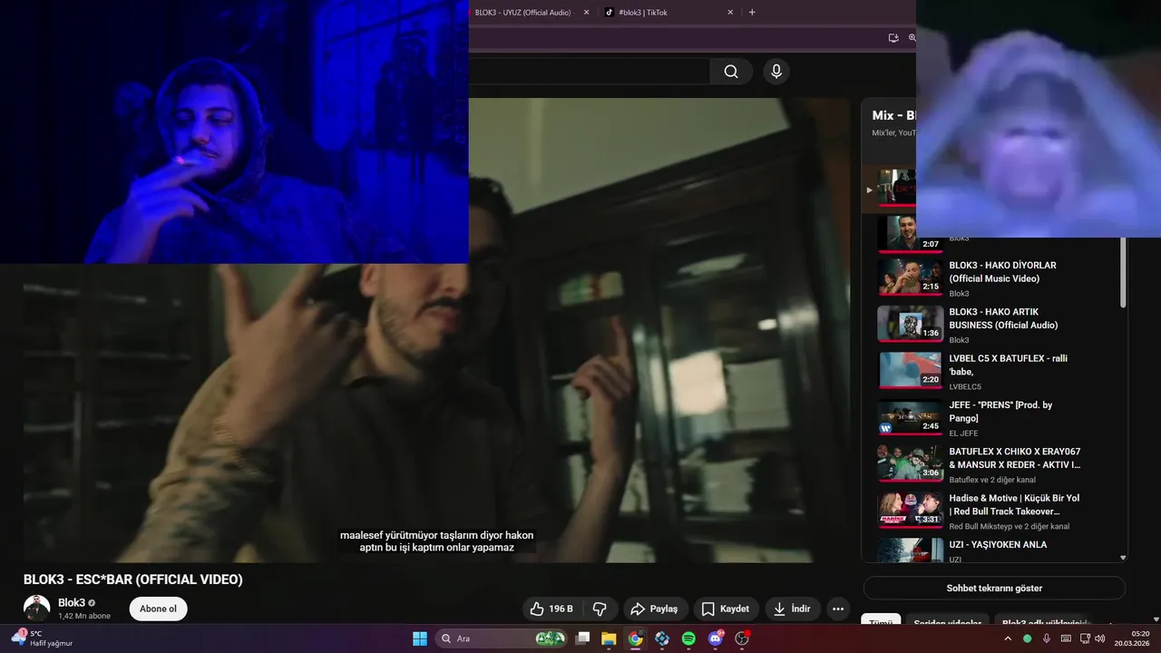Click the YouTube search magnifier button
Image resolution: width=1161 pixels, height=653 pixels.
point(731,72)
